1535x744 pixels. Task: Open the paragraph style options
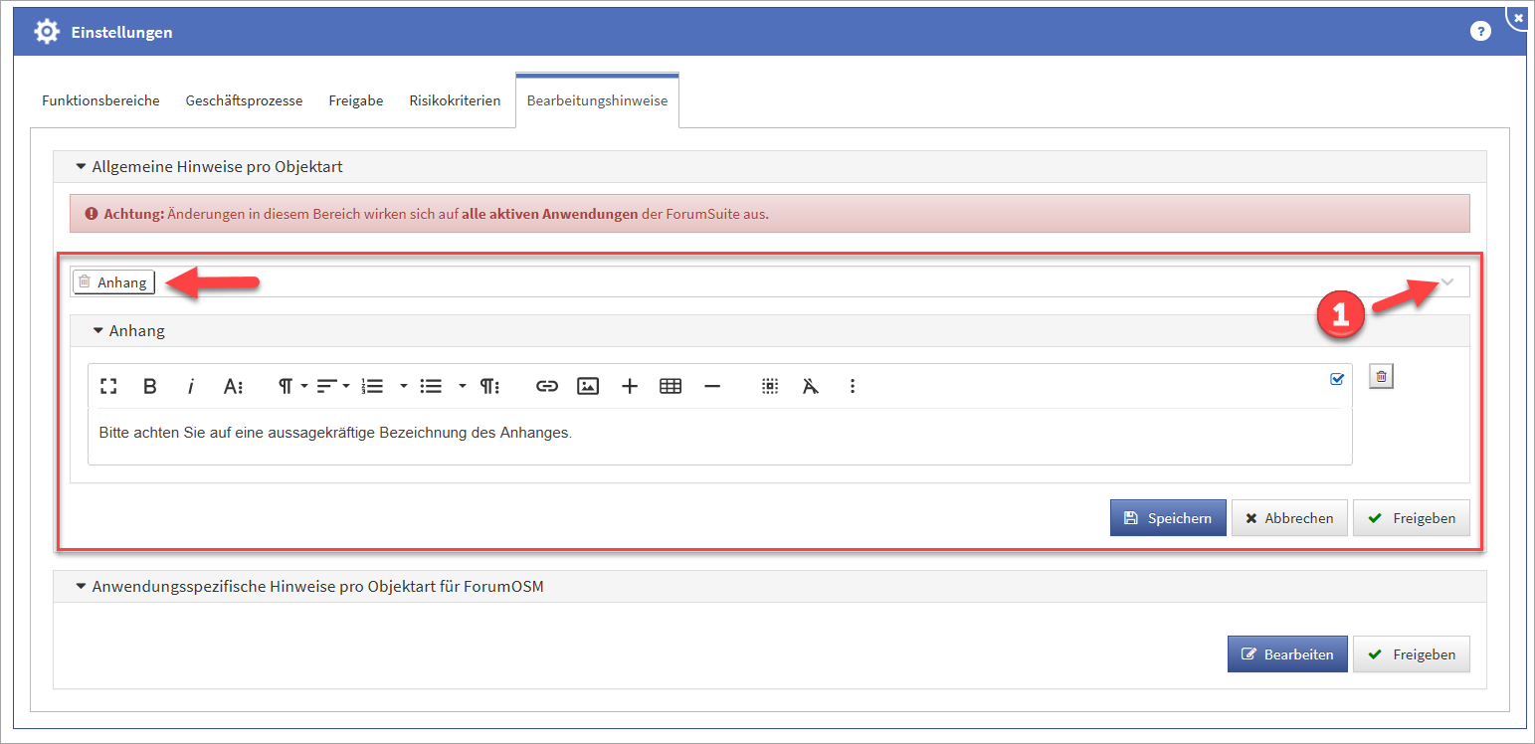pyautogui.click(x=489, y=386)
